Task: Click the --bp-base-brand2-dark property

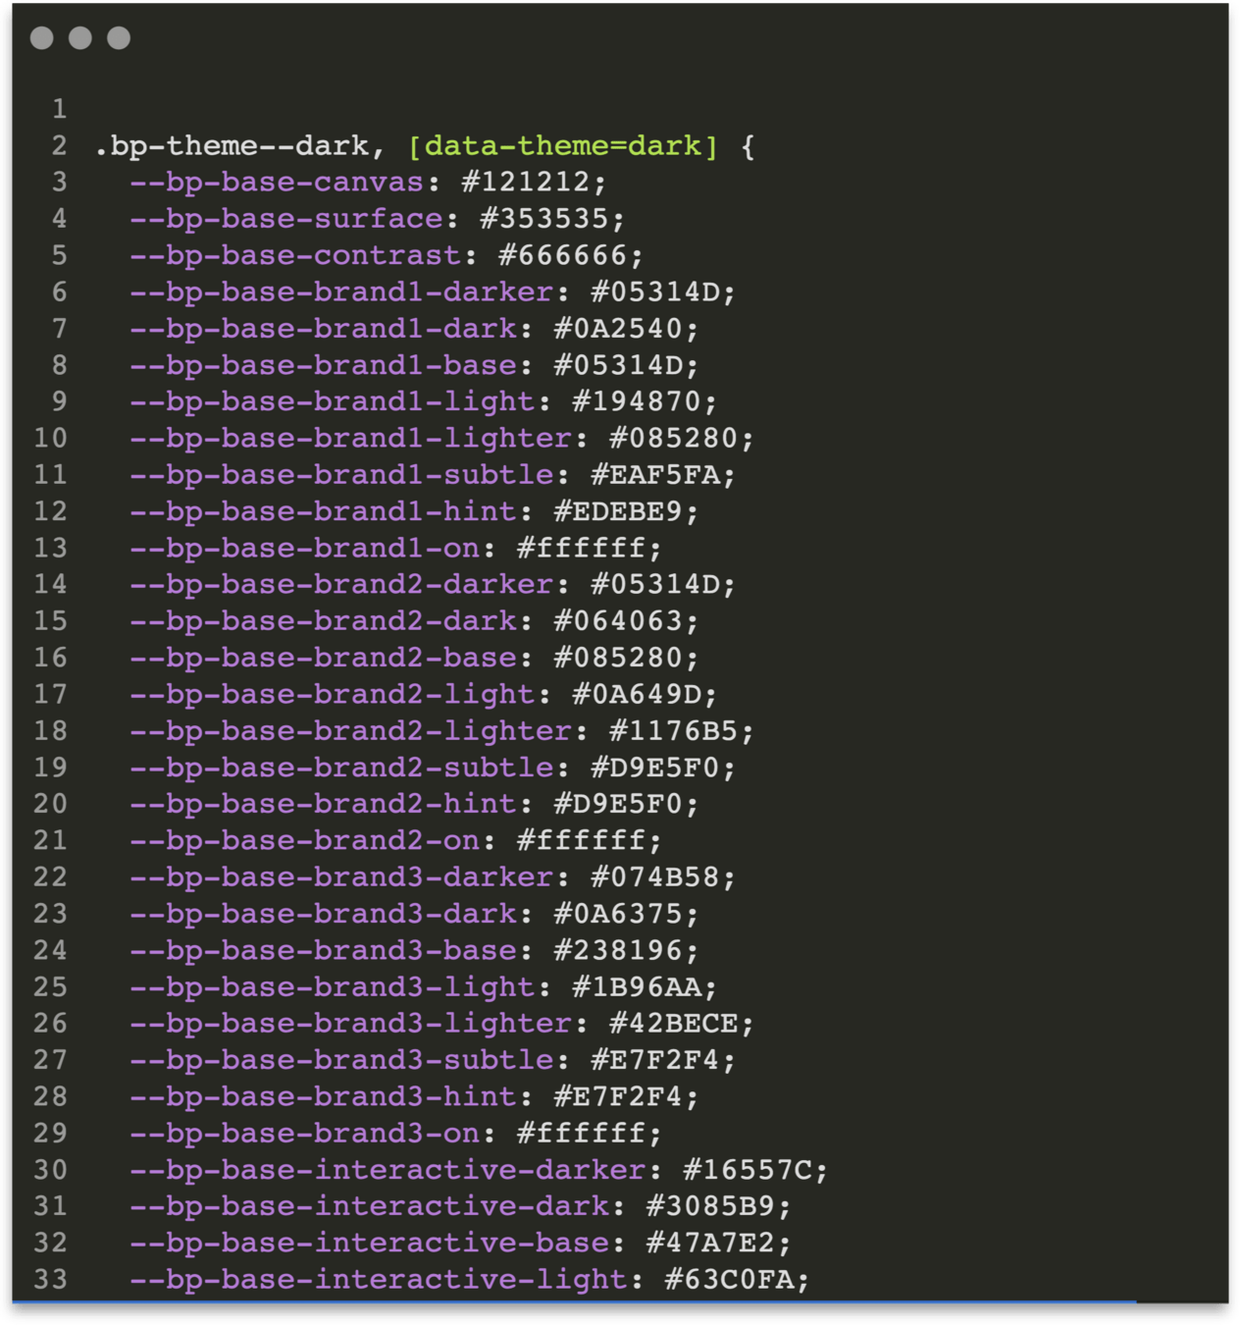Action: pos(323,621)
